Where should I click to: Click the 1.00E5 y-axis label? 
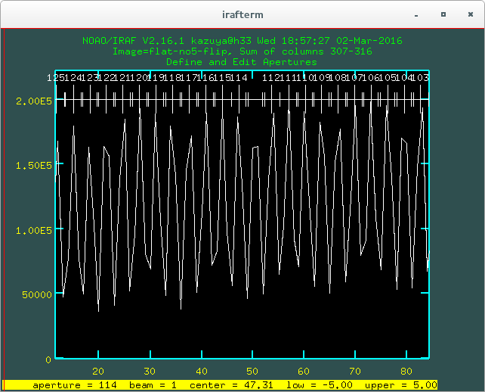tap(34, 231)
